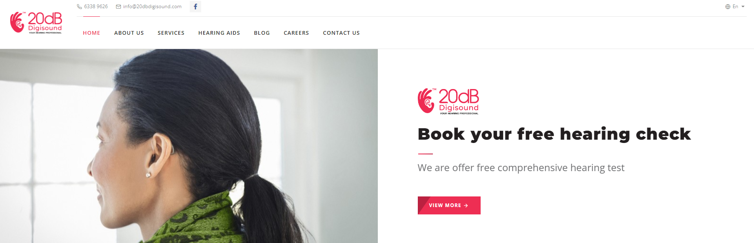Click the arrow icon on View More
This screenshot has height=243, width=754.
466,205
